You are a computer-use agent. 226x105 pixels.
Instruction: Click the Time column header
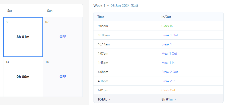coord(101,17)
